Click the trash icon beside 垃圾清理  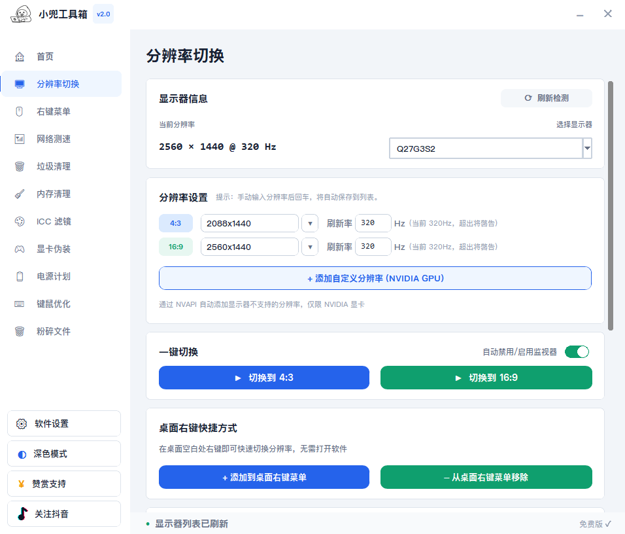click(x=20, y=166)
